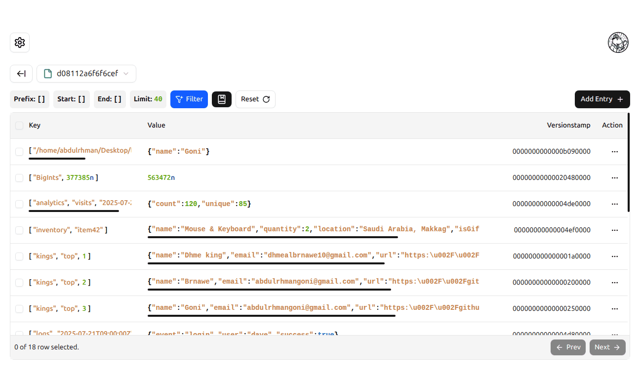The image size is (640, 381).
Task: Open the Filter panel
Action: 189,99
